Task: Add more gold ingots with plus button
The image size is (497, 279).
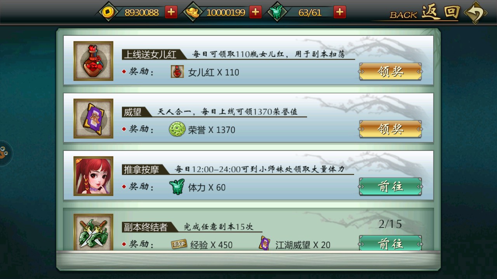Action: click(x=255, y=12)
